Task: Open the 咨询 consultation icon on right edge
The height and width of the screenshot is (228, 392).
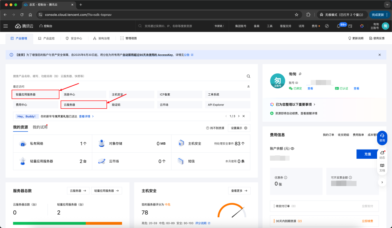Action: 383,138
